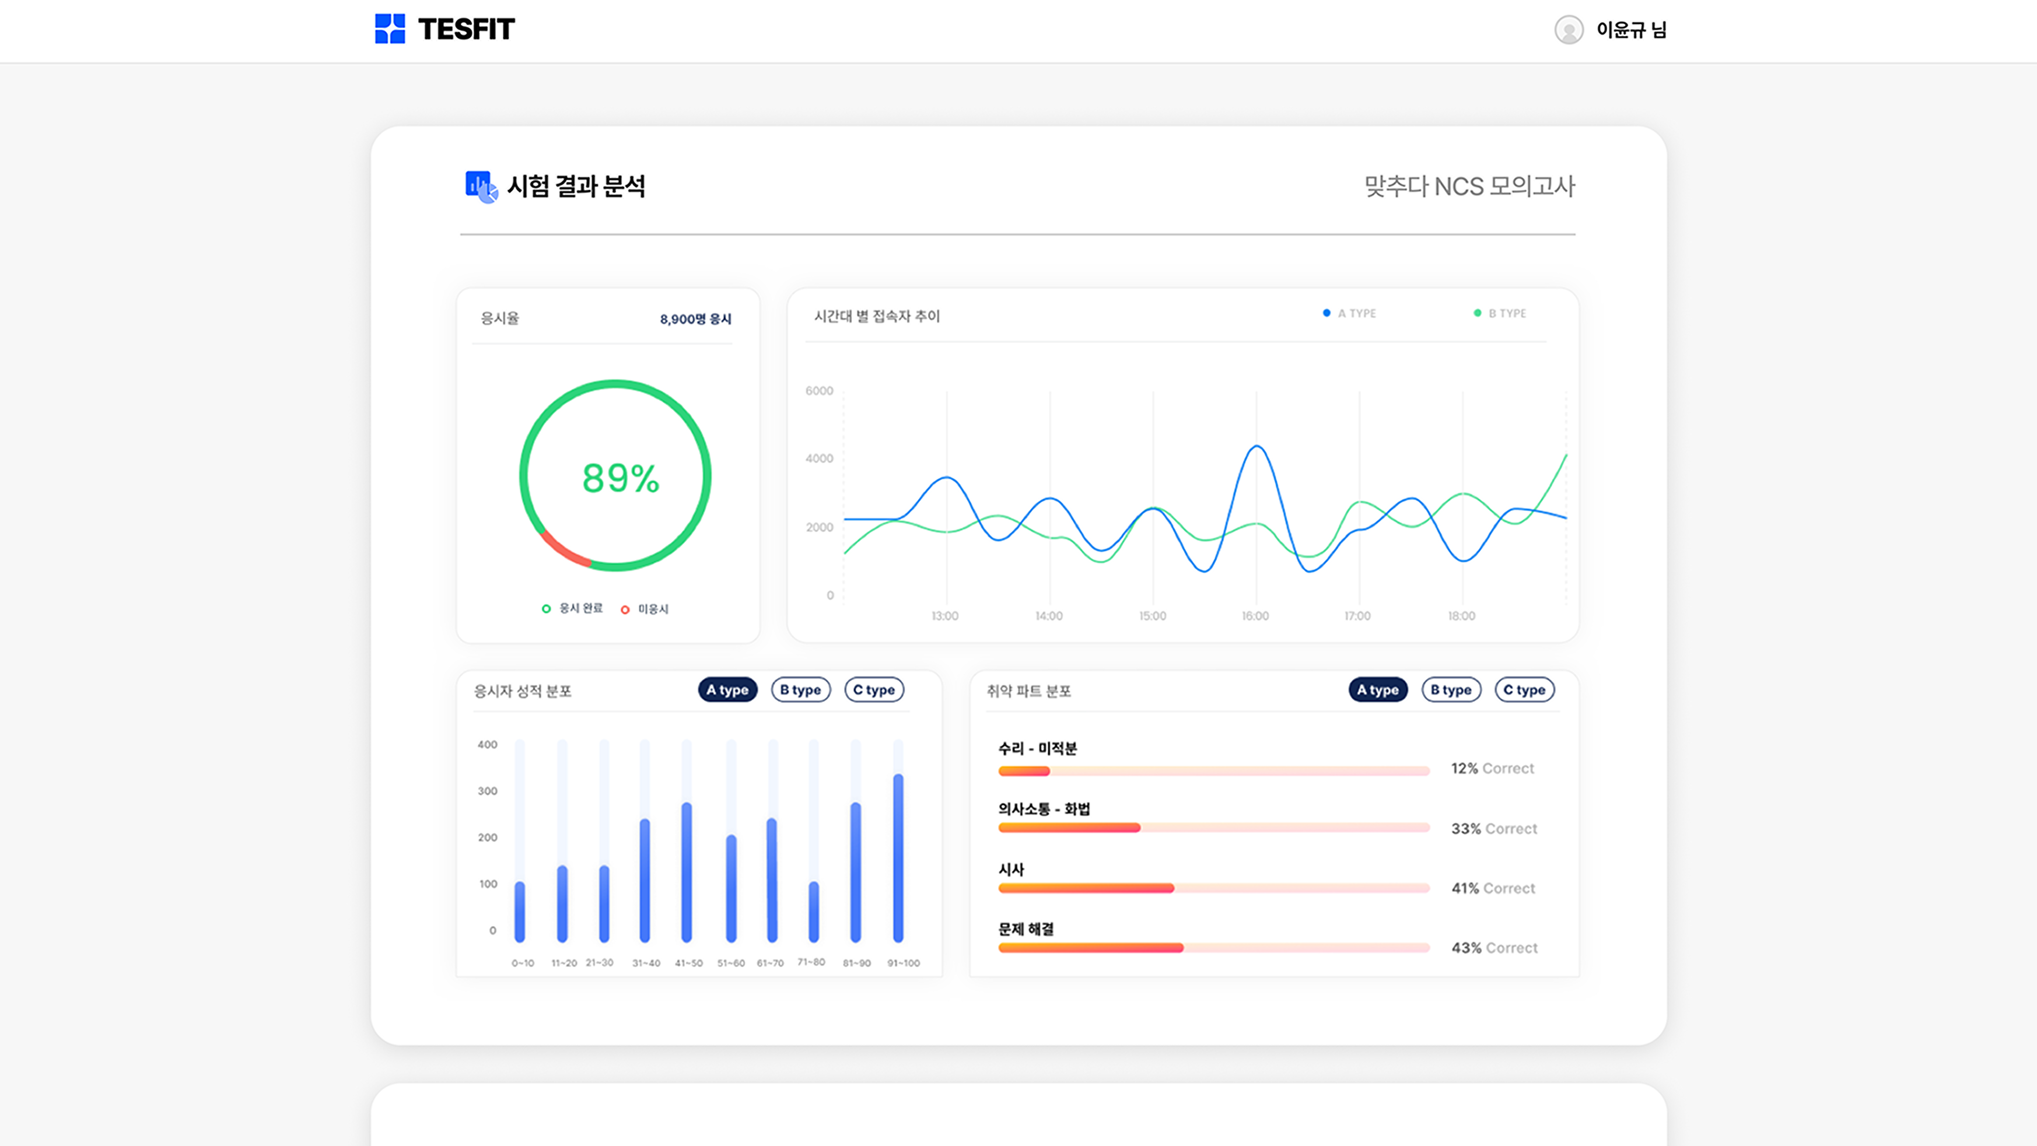
Task: Click the TESFIT logo icon
Action: 390,29
